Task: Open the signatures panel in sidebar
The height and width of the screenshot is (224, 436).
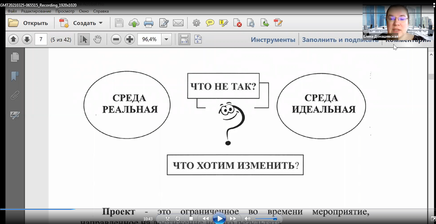Action: pos(15,116)
